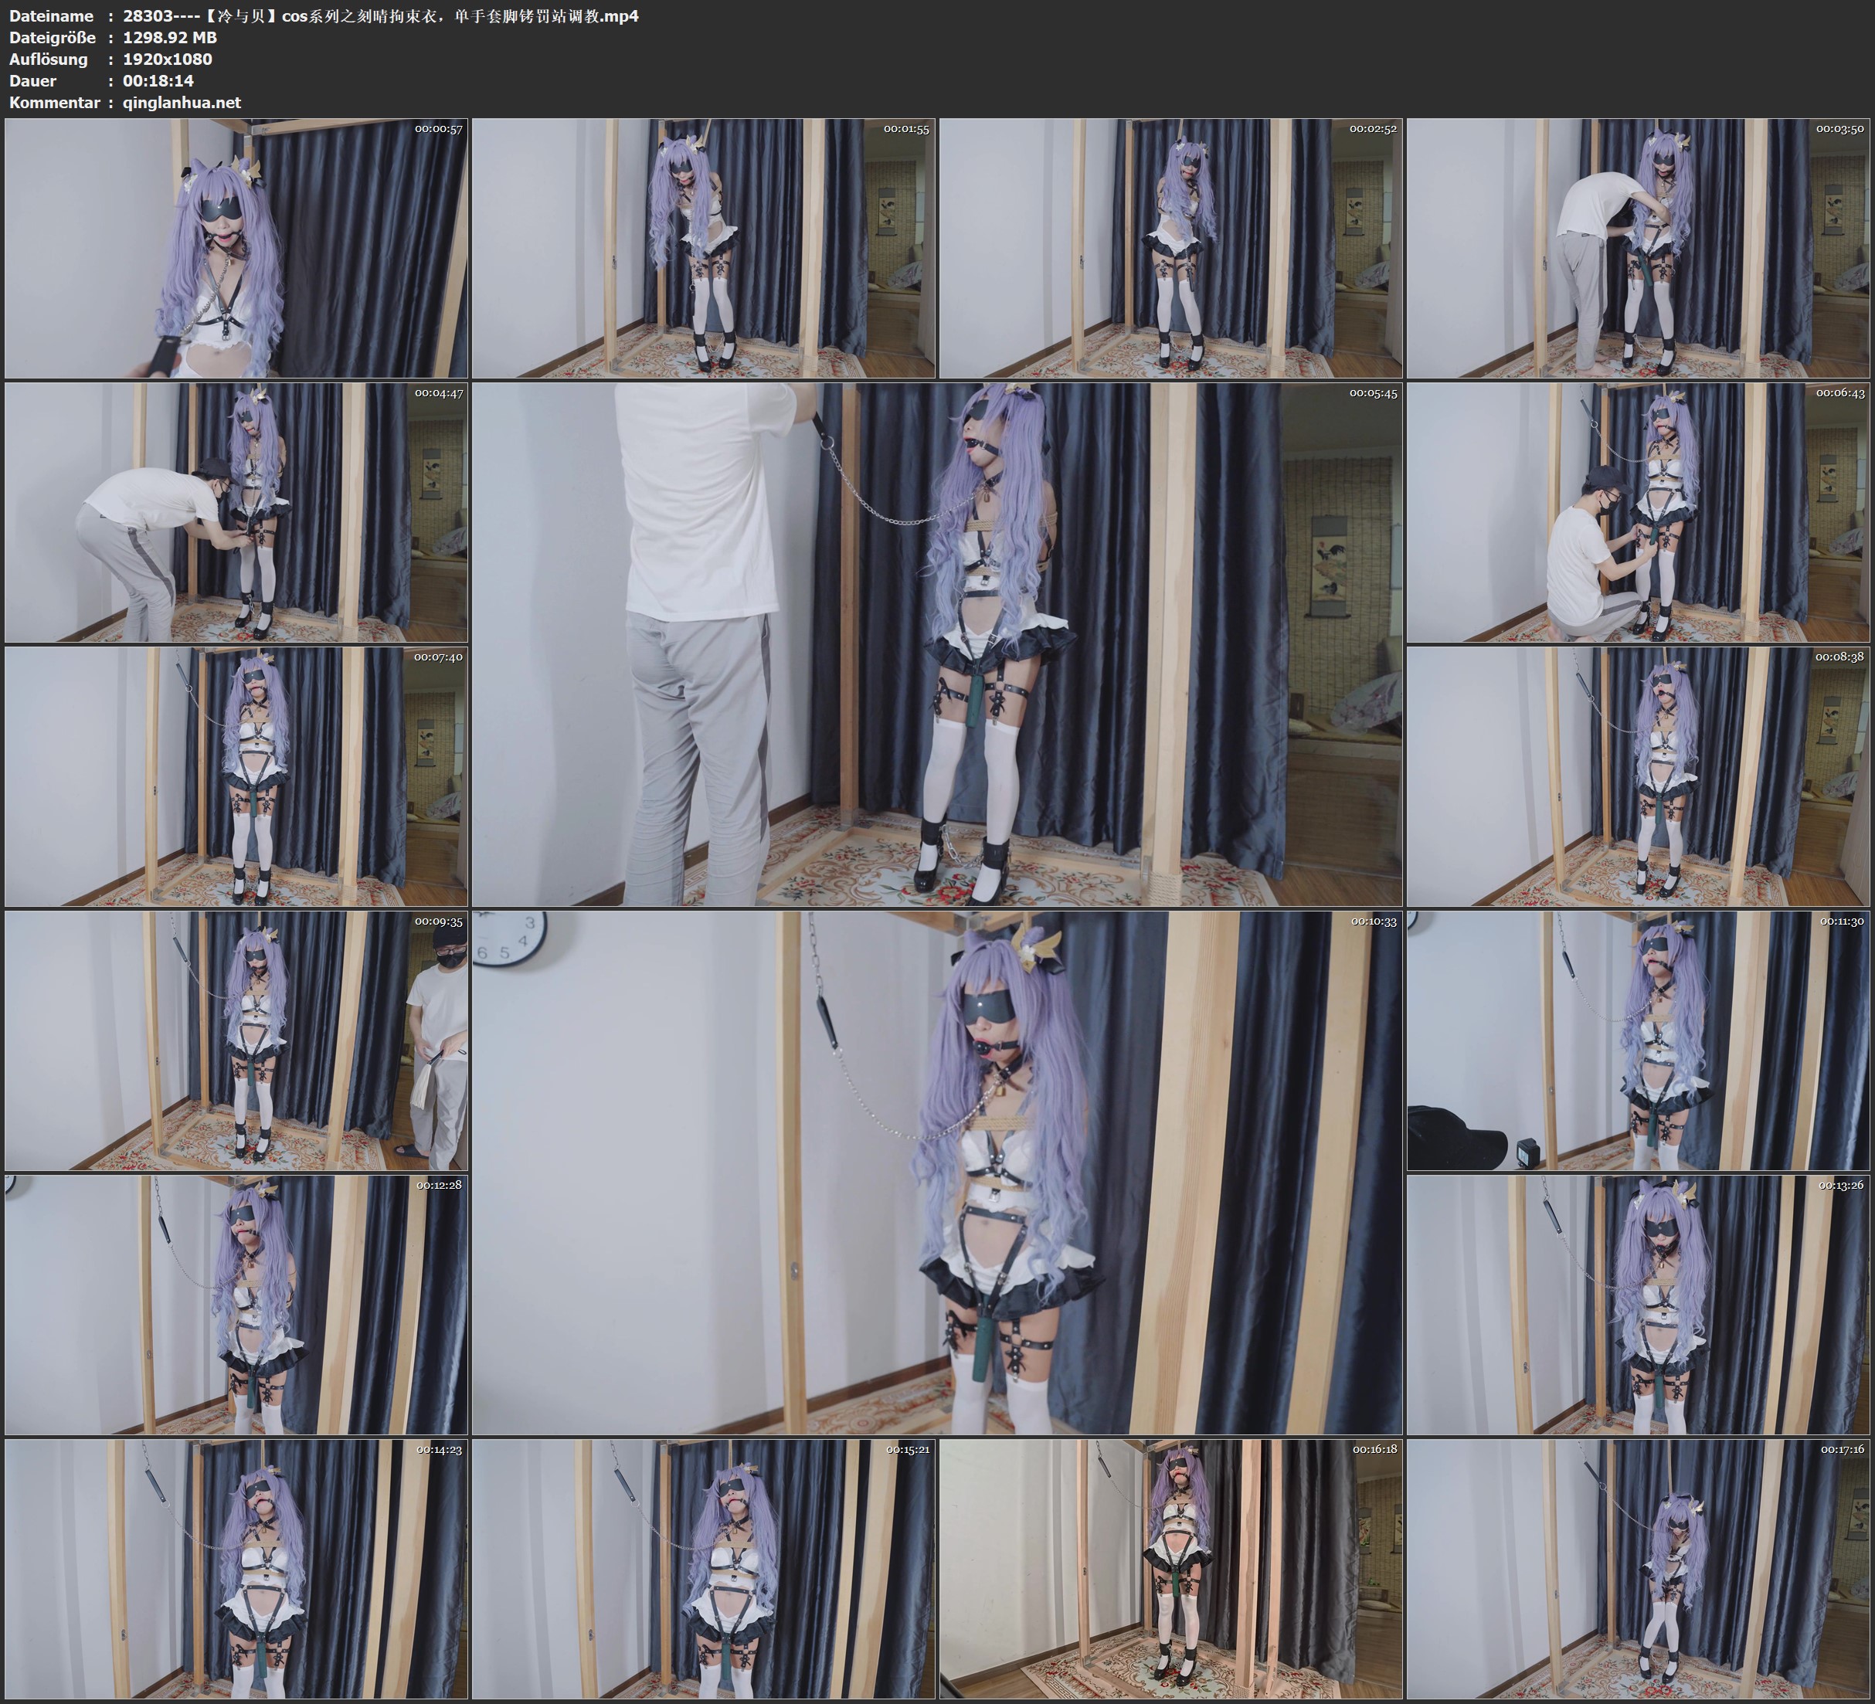Click the qinglanhua.net comment text
This screenshot has height=1704, width=1875.
coord(182,102)
